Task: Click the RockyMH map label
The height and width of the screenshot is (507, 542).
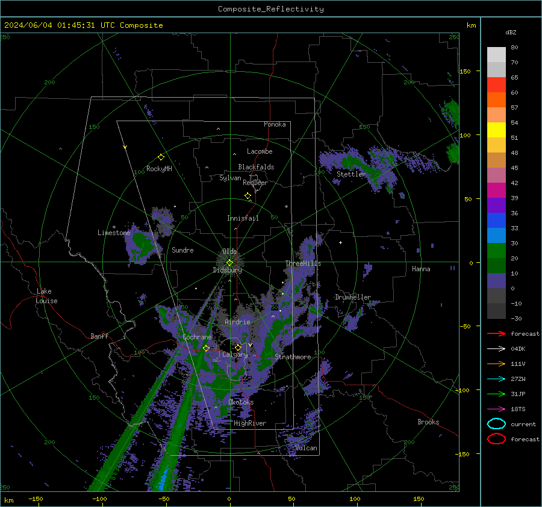Action: [159, 169]
